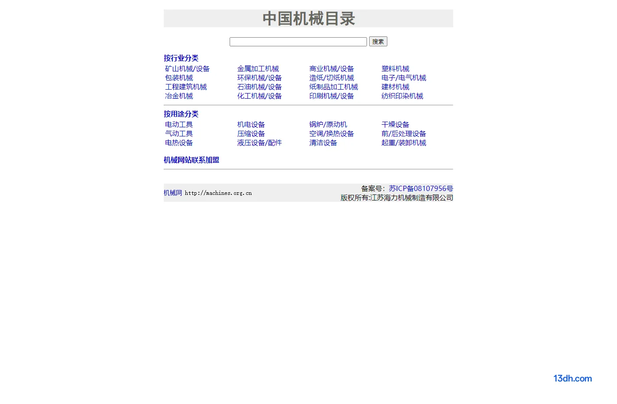Click the search text input field

298,42
